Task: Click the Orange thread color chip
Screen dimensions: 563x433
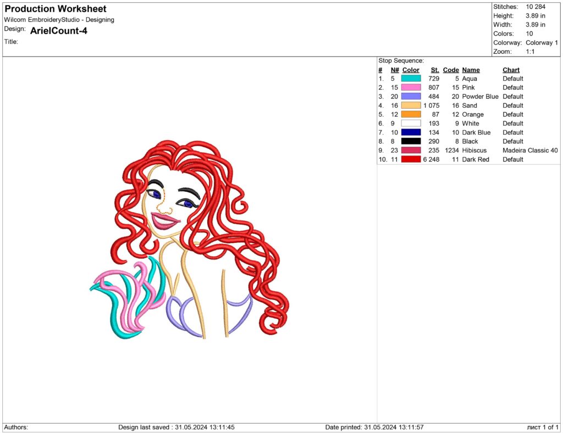Action: point(410,114)
